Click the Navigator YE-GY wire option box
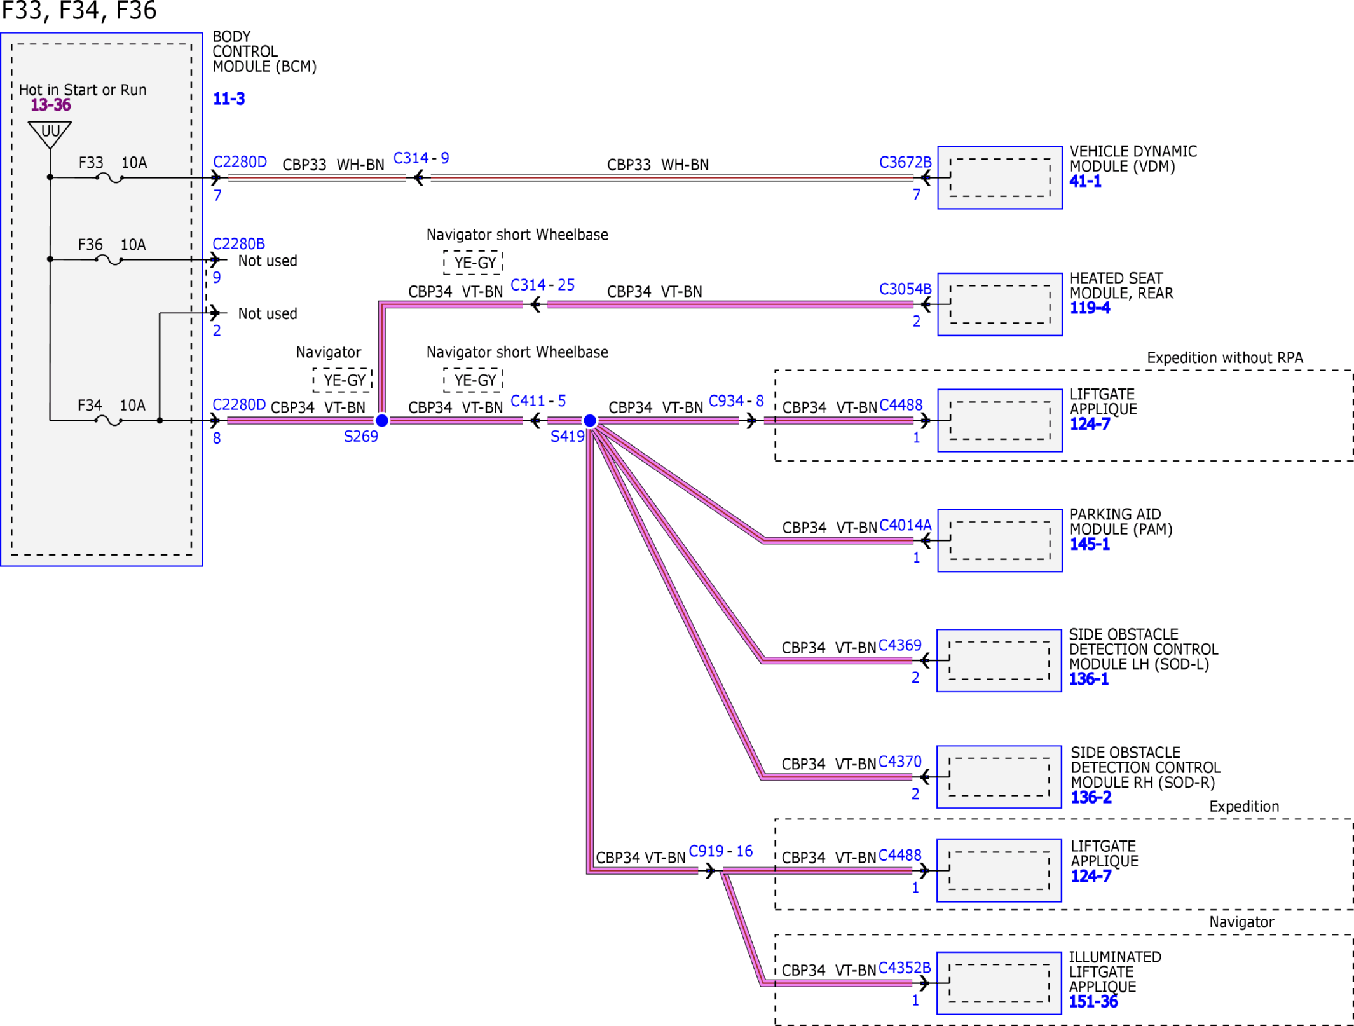This screenshot has width=1354, height=1026. pos(343,380)
